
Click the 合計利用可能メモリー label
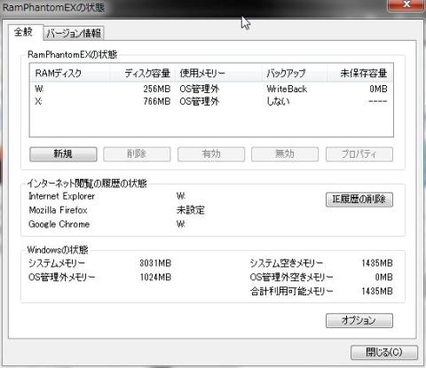point(292,291)
